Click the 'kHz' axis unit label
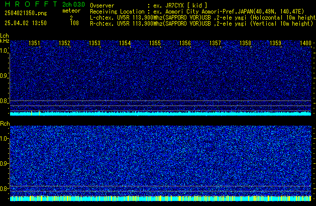 [5, 41]
